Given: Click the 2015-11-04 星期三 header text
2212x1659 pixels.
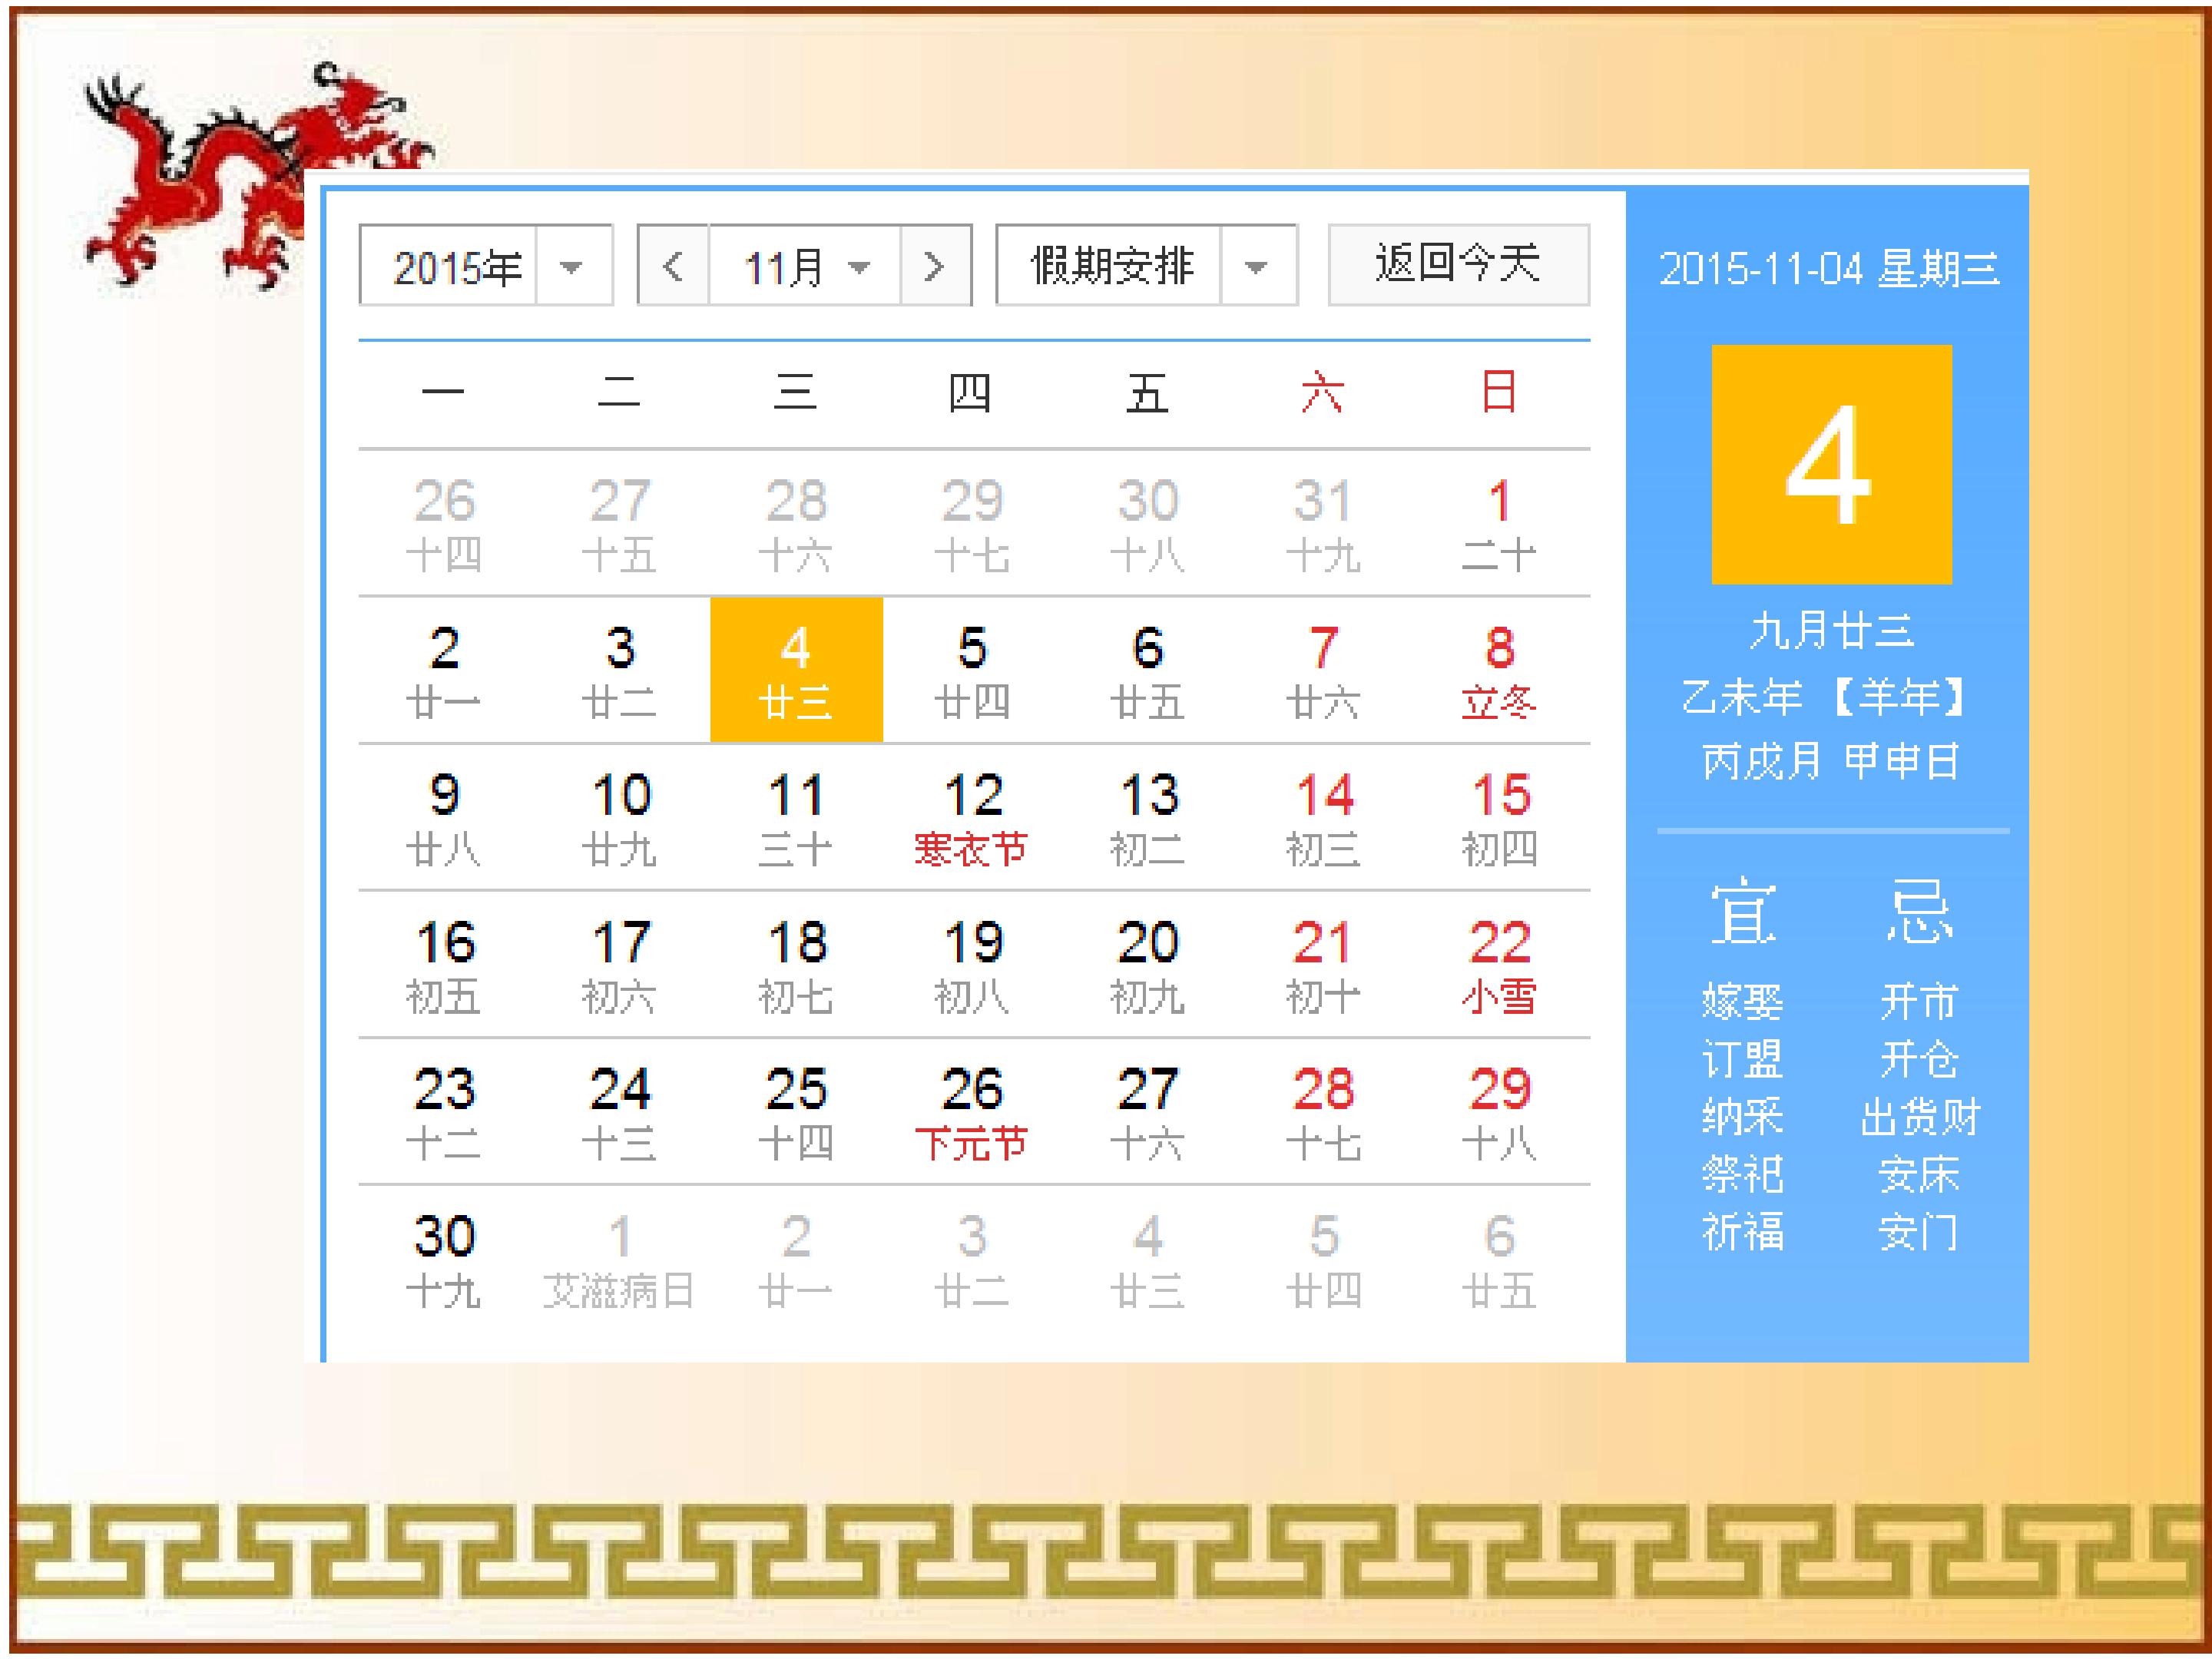Looking at the screenshot, I should pos(1829,268).
